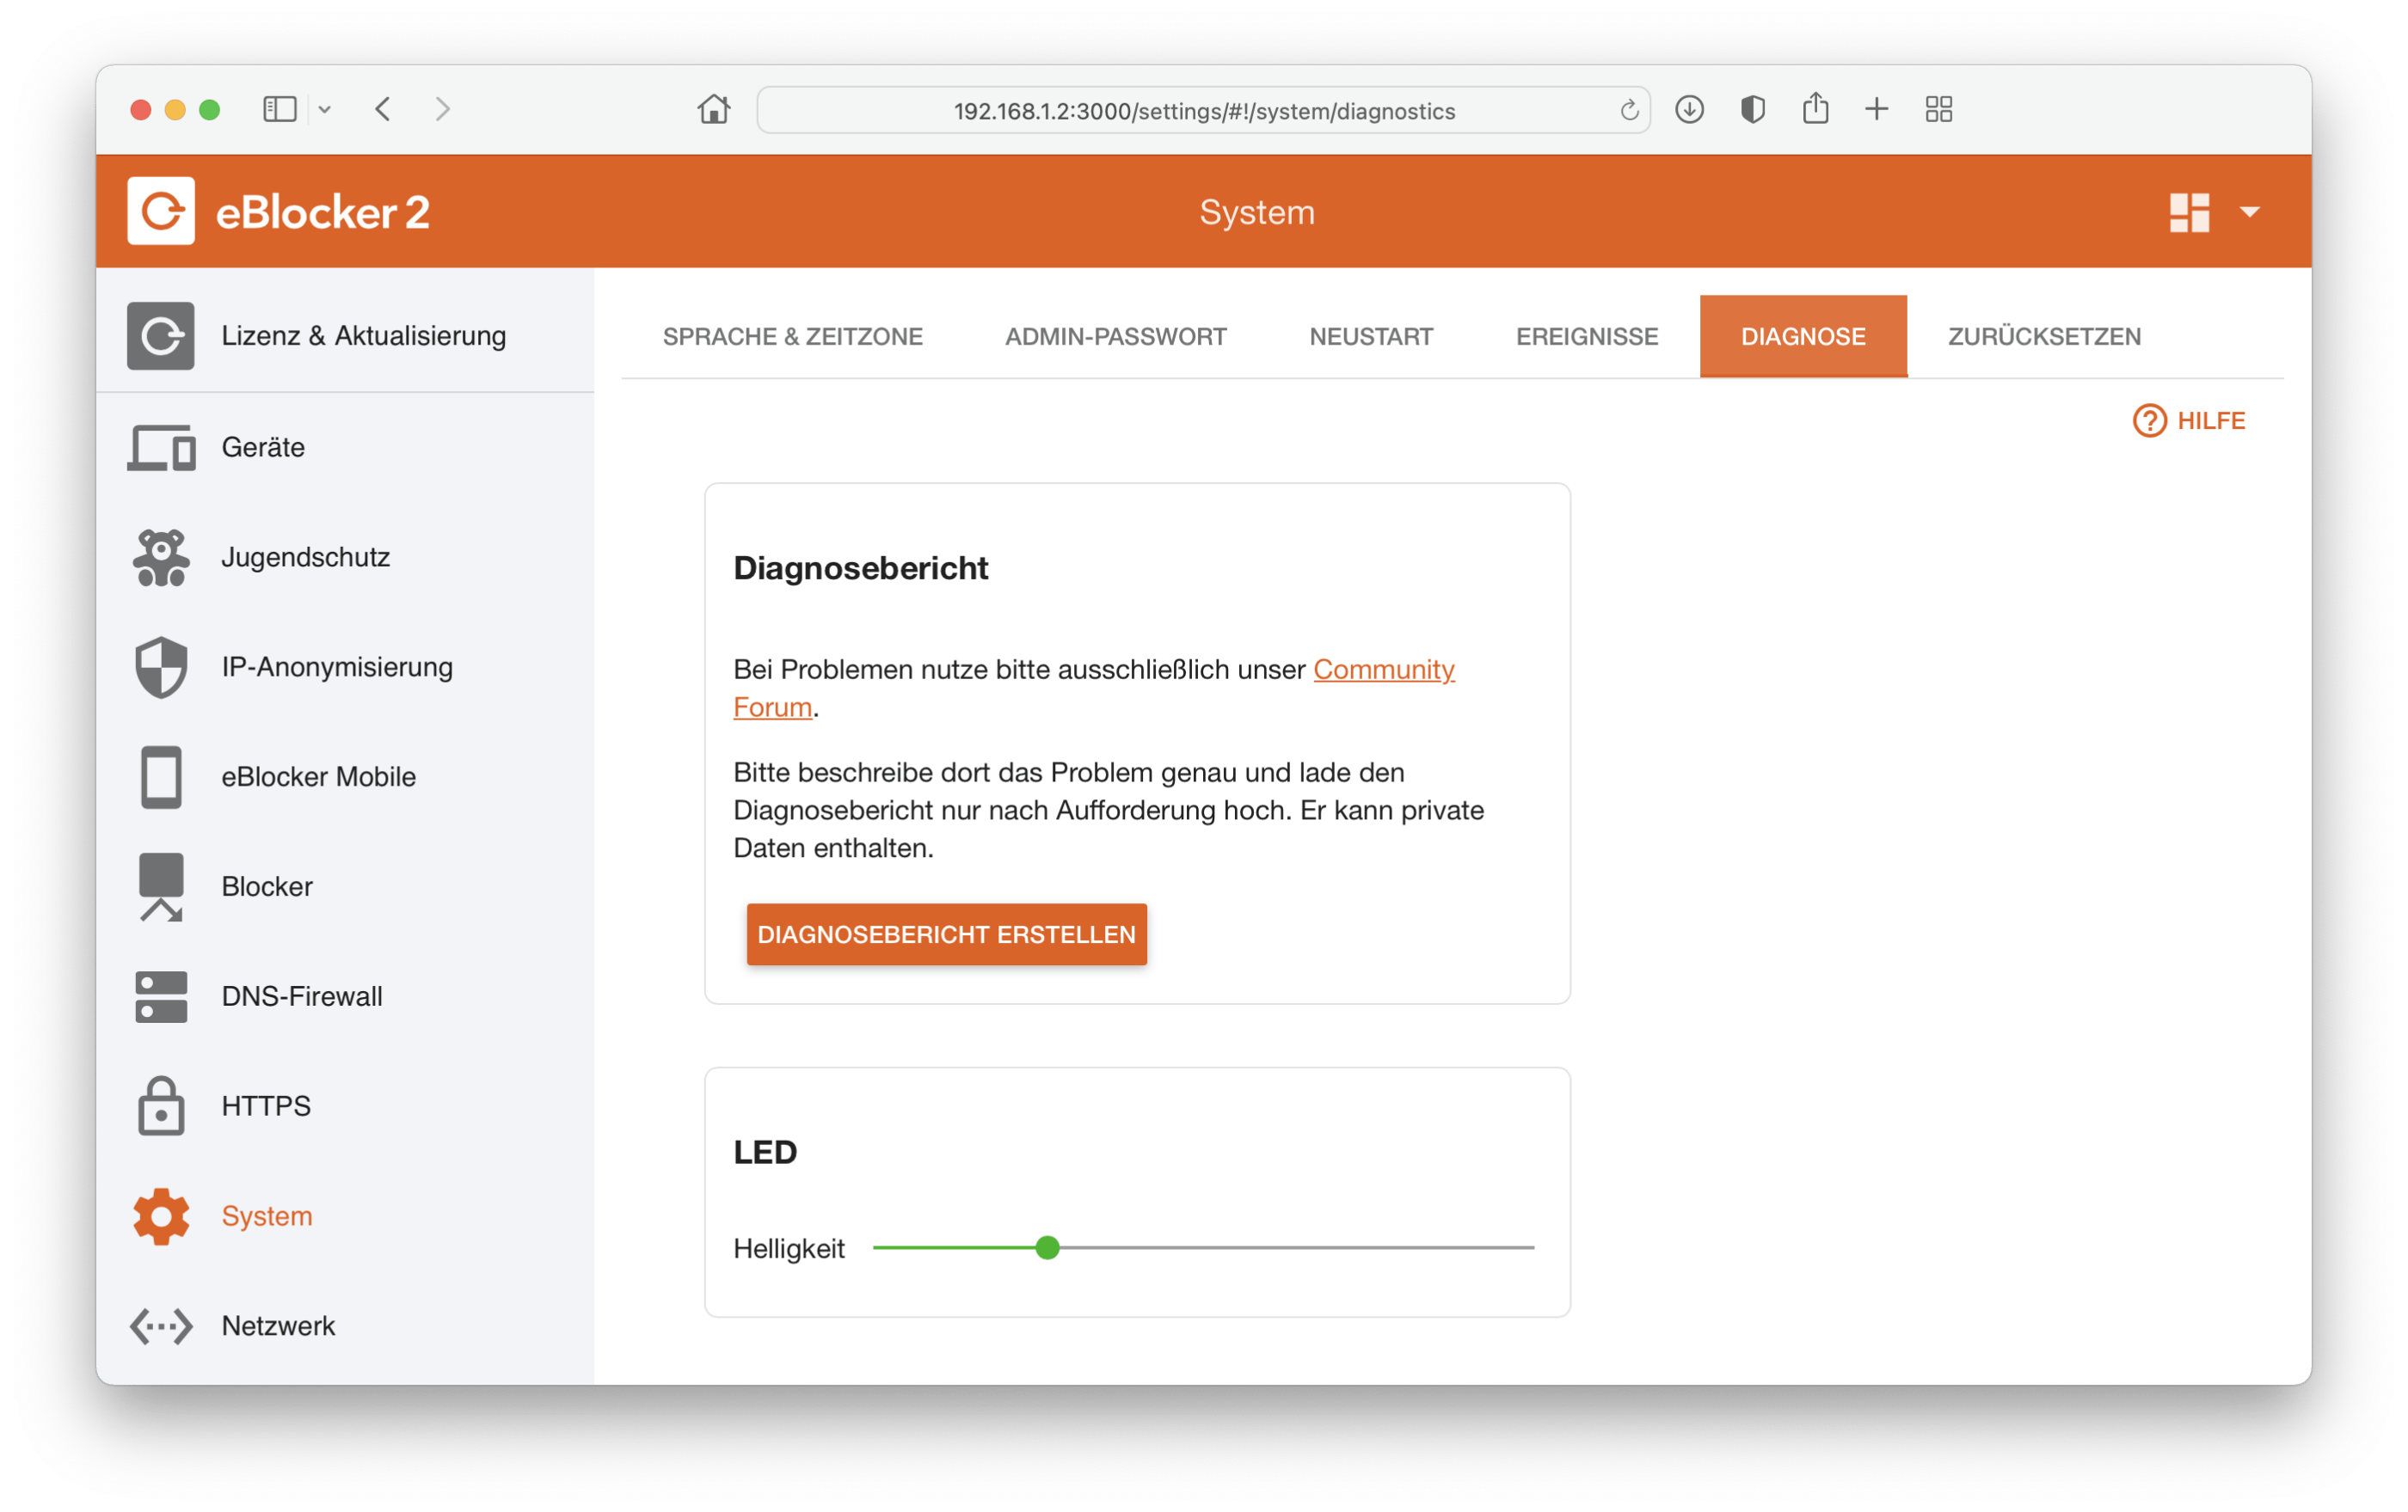Open the Geräte devices icon
This screenshot has width=2408, height=1512.
click(x=161, y=447)
